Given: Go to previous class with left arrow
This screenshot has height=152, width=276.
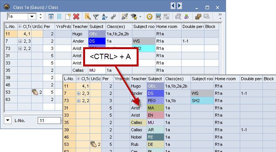Looking at the screenshot, I should click(x=173, y=6).
